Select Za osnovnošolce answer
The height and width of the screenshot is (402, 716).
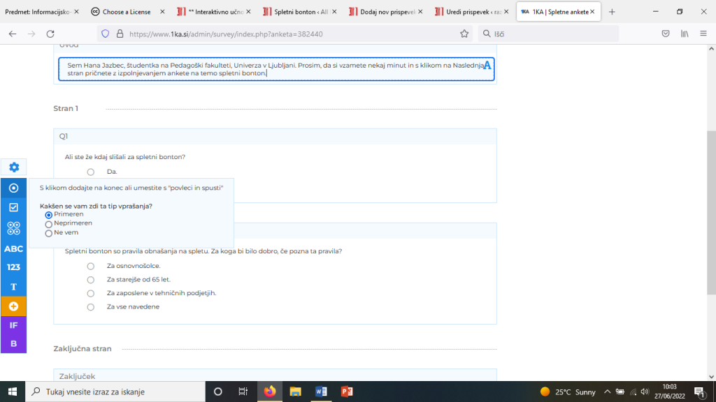(91, 266)
